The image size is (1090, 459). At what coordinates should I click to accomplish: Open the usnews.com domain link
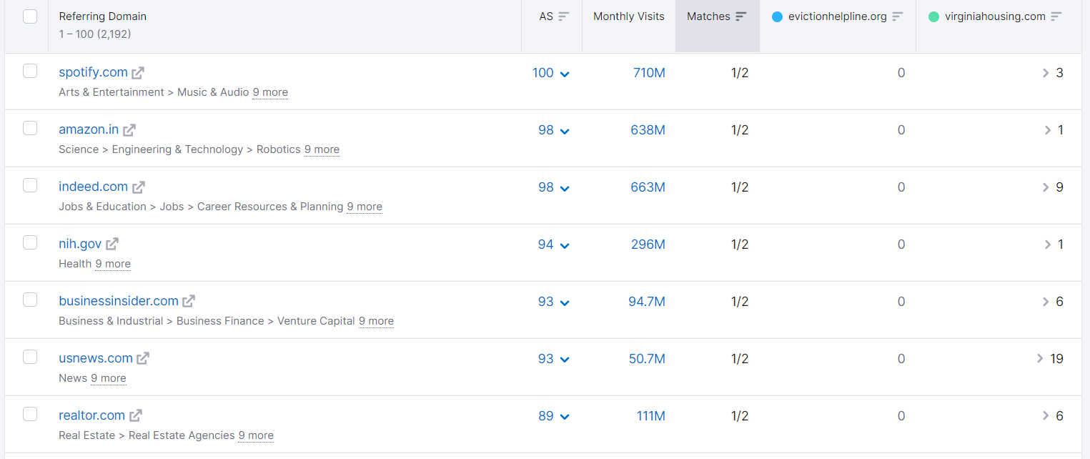[96, 358]
